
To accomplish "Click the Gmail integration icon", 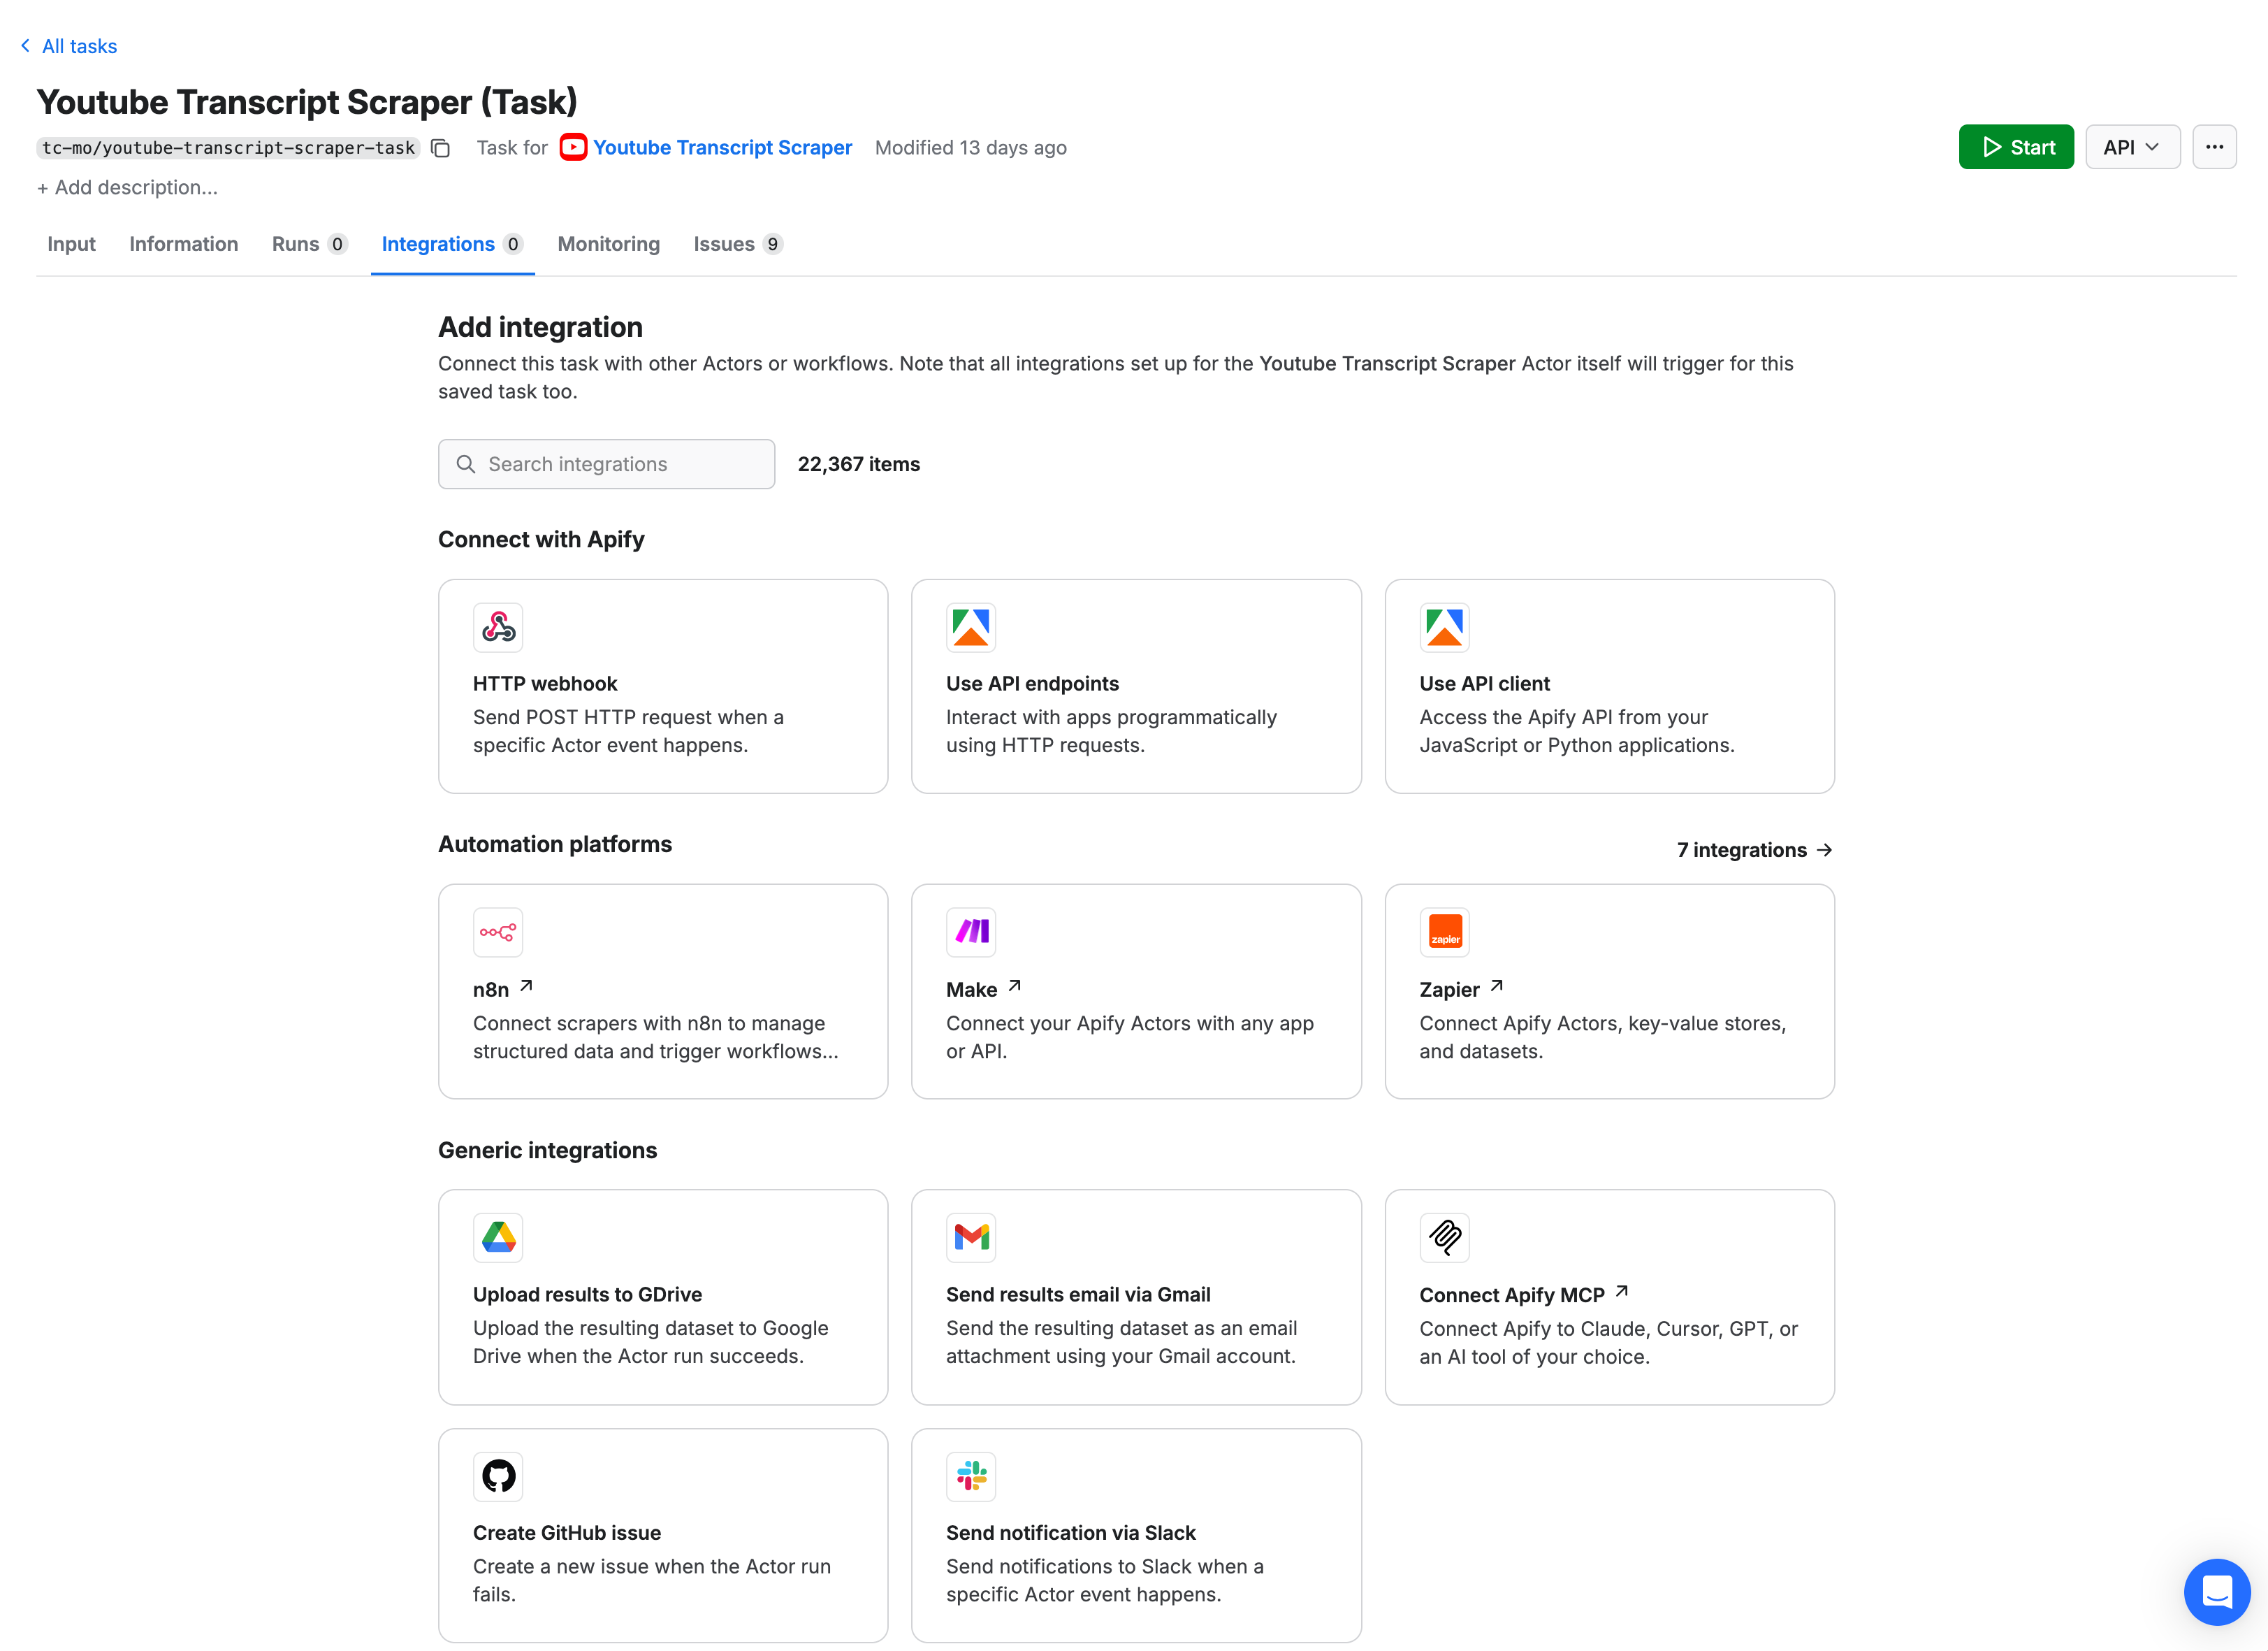I will tap(971, 1238).
